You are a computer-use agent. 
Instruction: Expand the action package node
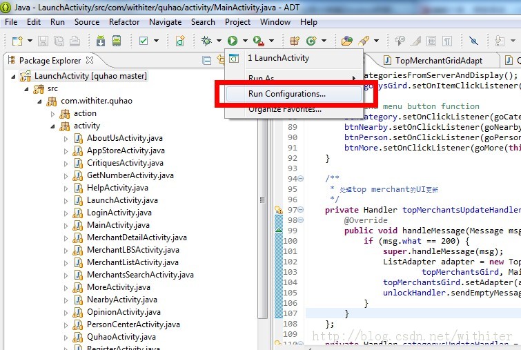pyautogui.click(x=52, y=113)
